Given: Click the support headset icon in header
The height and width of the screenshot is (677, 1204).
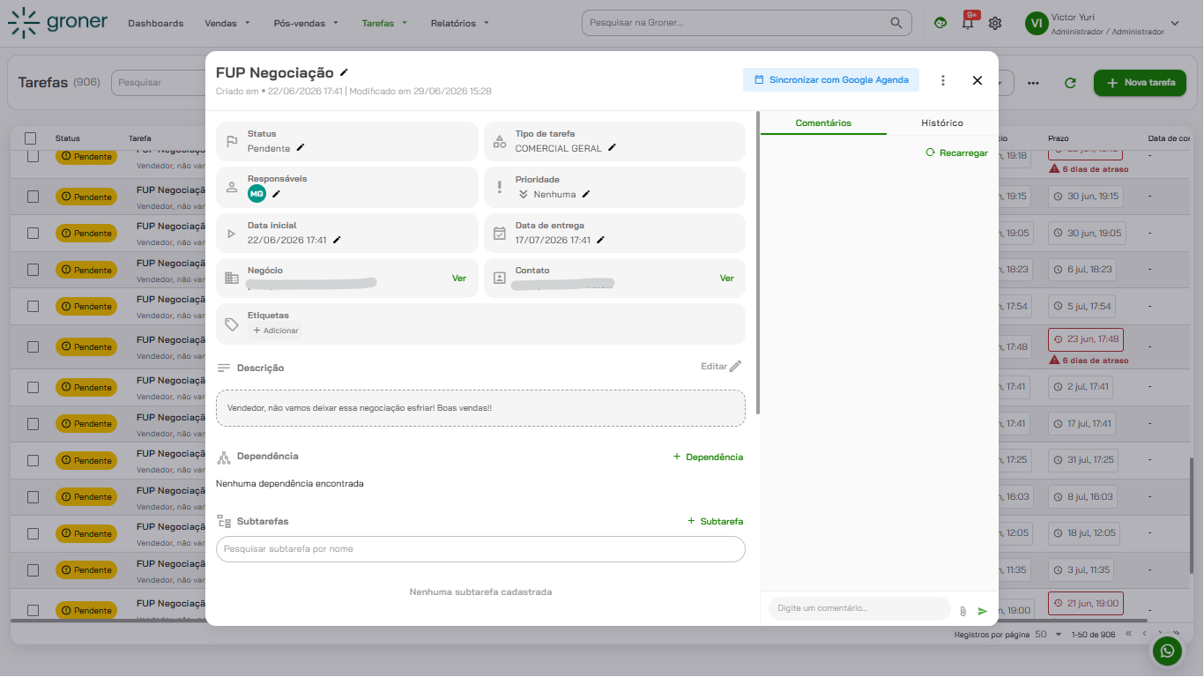Looking at the screenshot, I should pos(940,24).
